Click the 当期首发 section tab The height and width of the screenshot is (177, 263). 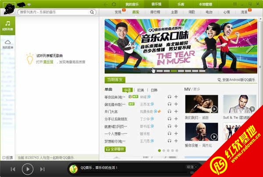tap(115, 80)
